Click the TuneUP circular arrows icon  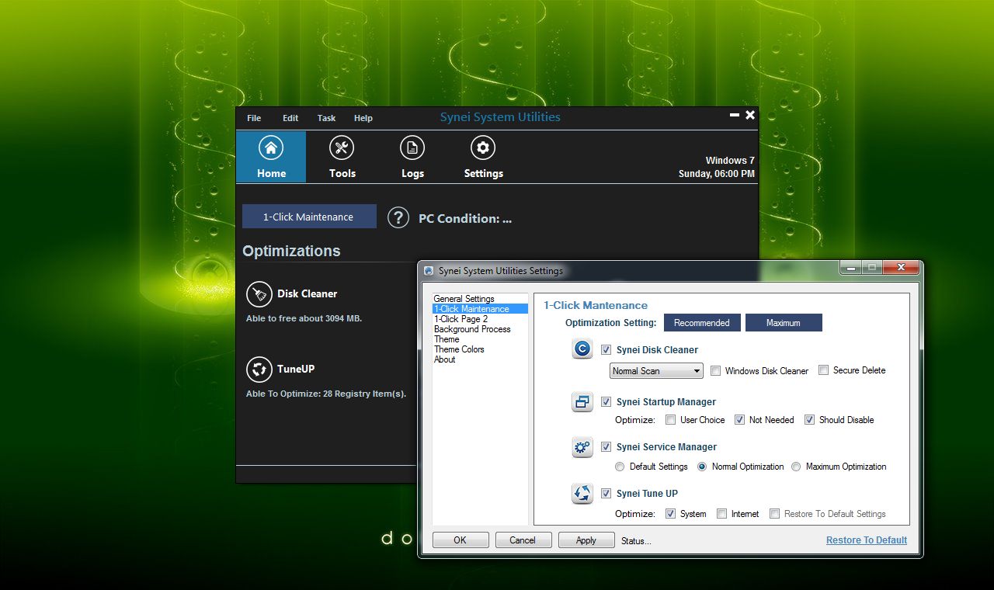pyautogui.click(x=259, y=370)
